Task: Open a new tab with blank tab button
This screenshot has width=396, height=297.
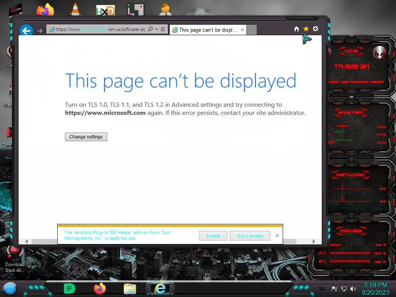Action: coord(251,30)
